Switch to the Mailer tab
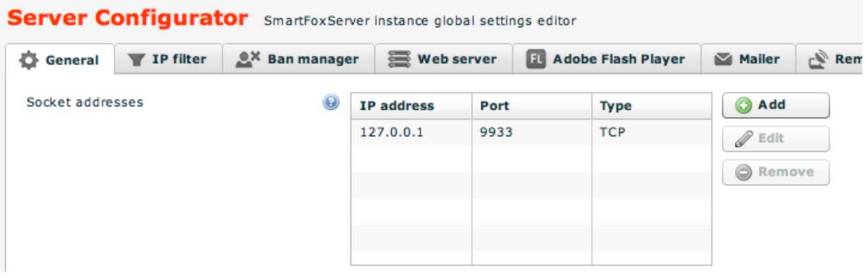This screenshot has height=279, width=866. pyautogui.click(x=747, y=59)
